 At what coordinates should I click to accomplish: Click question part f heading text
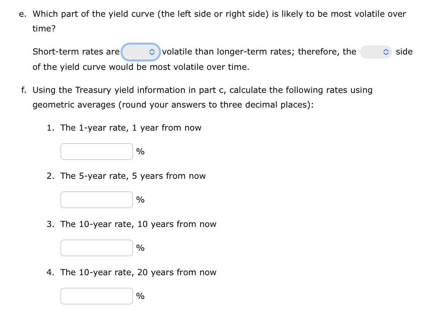coord(203,90)
